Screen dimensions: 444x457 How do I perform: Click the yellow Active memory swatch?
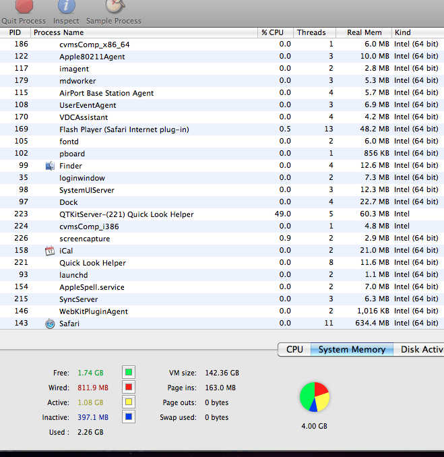(x=129, y=402)
